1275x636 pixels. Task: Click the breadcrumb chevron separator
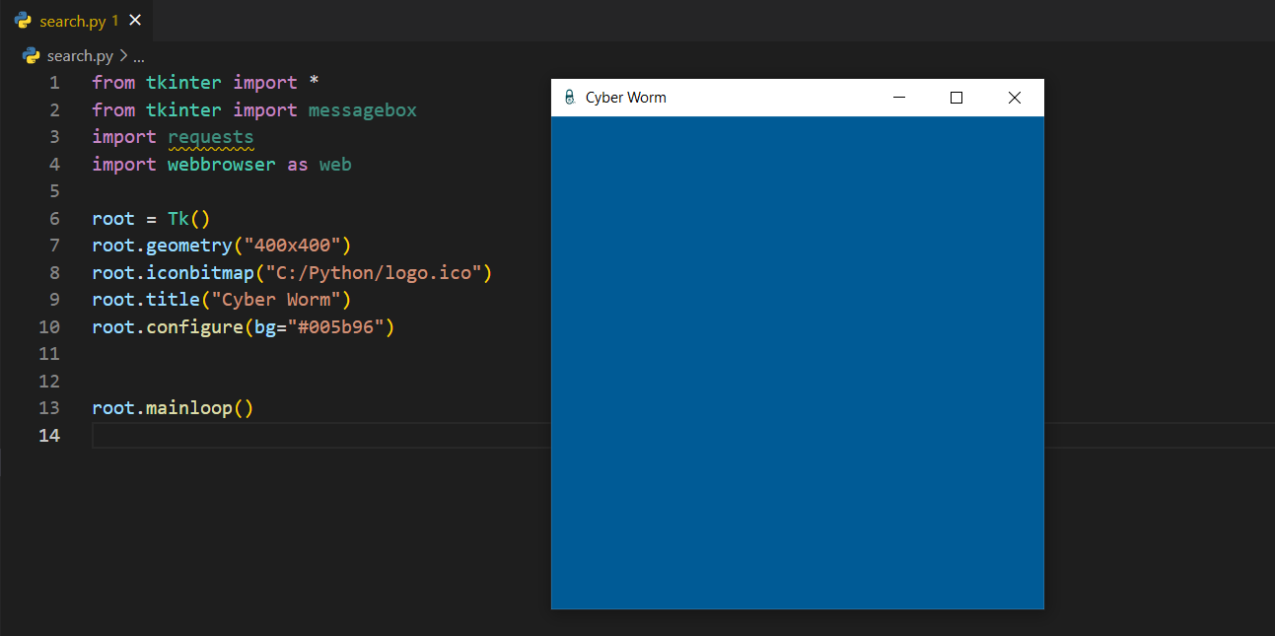coord(123,56)
